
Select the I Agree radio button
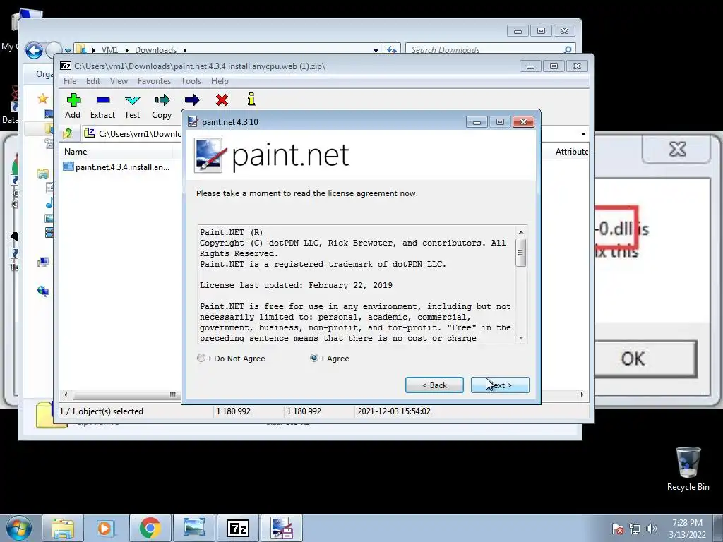[x=314, y=358]
